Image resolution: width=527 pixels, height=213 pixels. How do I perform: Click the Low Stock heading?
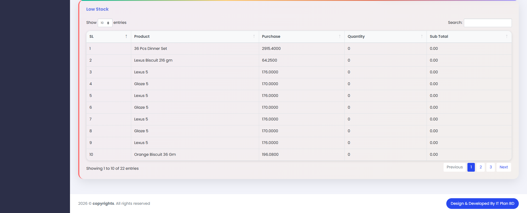(97, 9)
